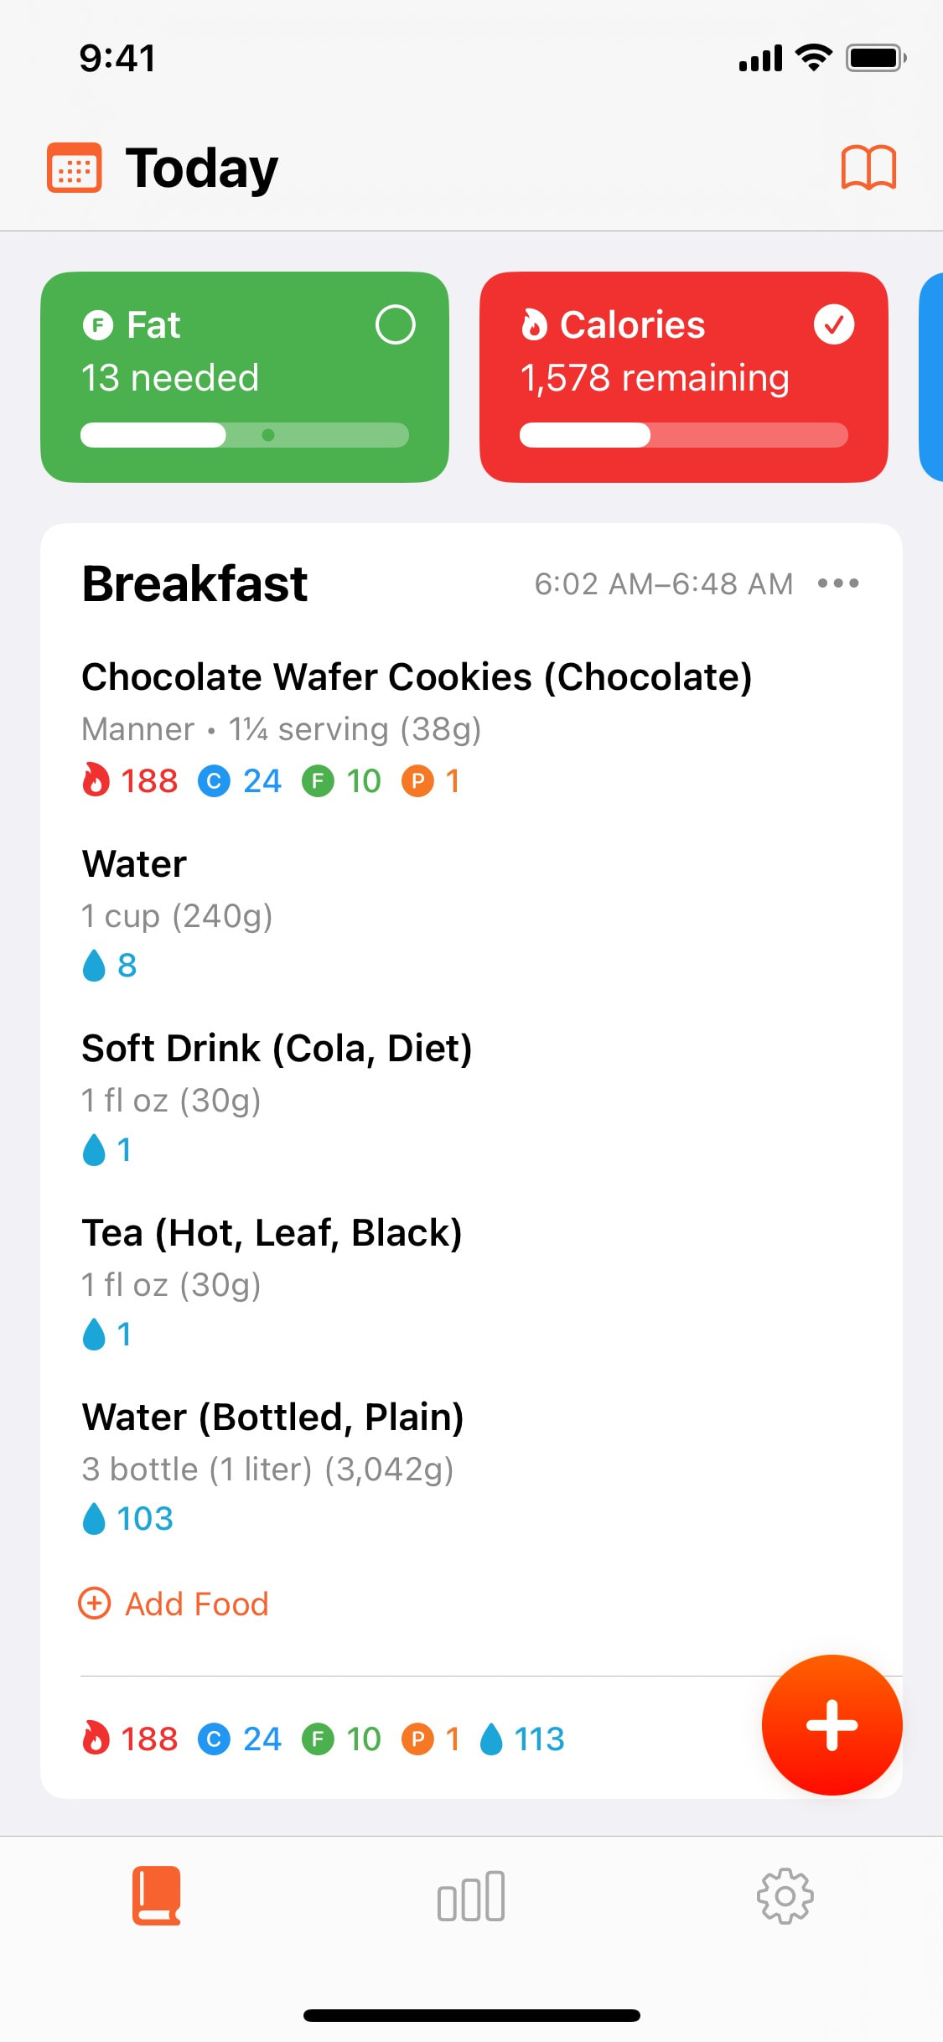Screen dimensions: 943x2042
Task: Click the Today title header
Action: click(201, 168)
